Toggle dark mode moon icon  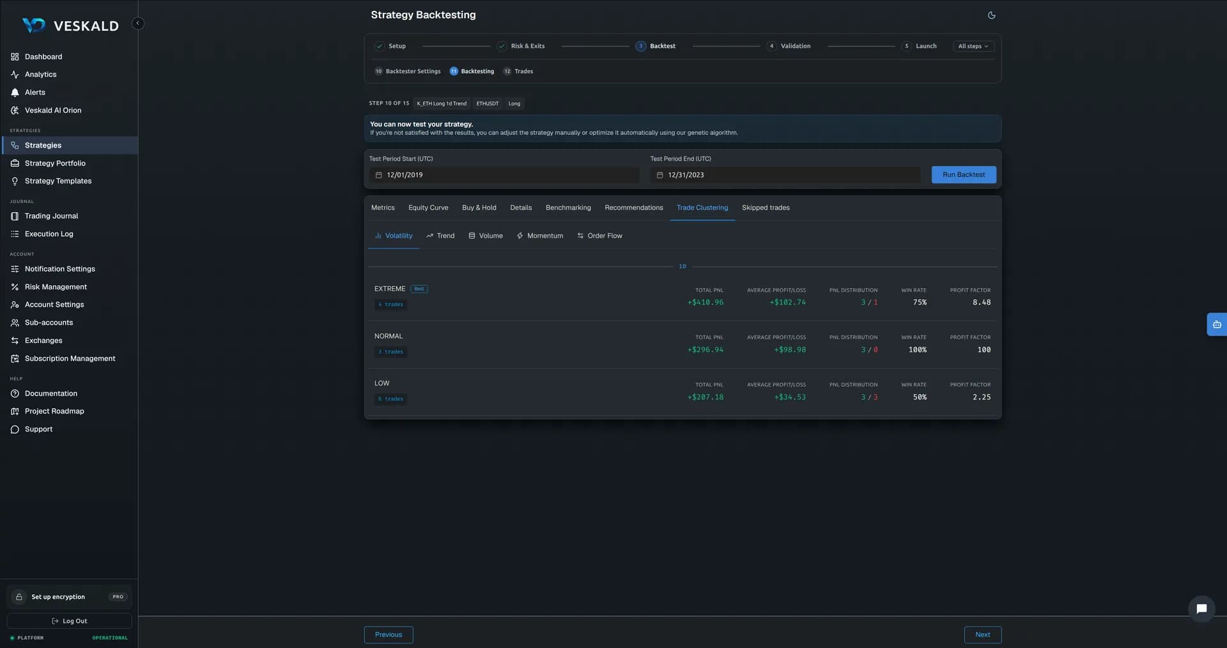(x=991, y=15)
